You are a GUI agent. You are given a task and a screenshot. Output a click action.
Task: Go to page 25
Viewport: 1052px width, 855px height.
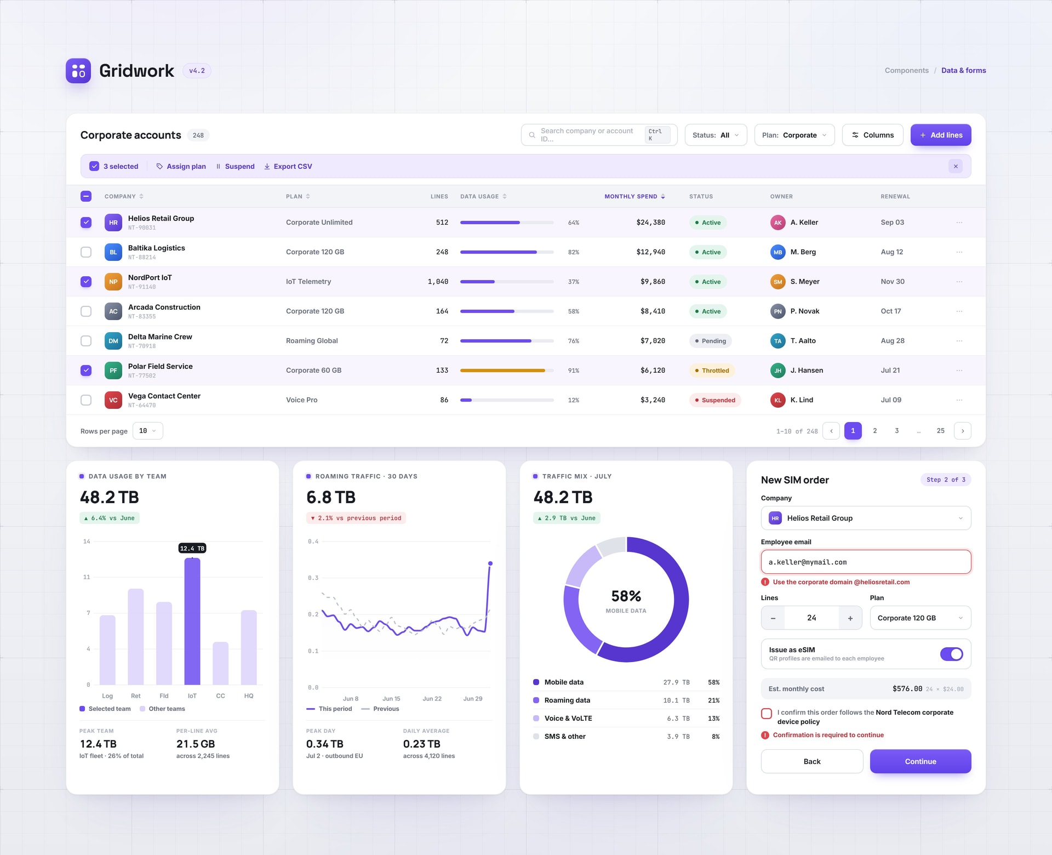[x=941, y=431]
